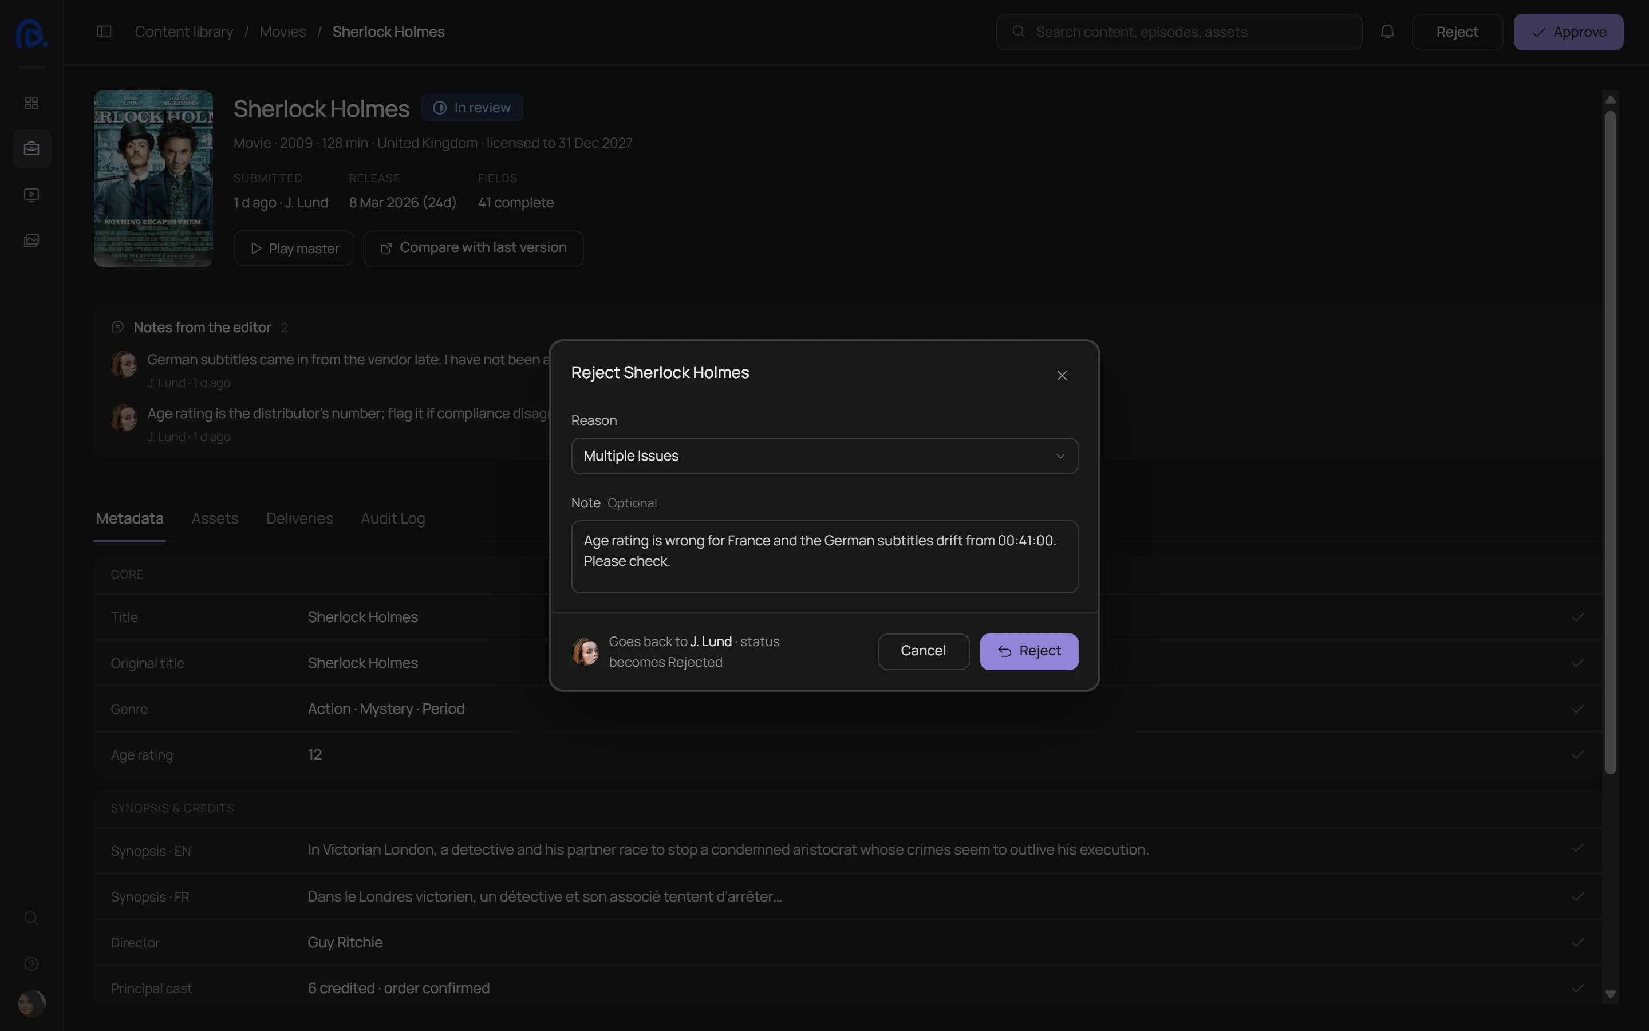The width and height of the screenshot is (1649, 1031).
Task: Click the J. Lund avatar in dialog footer
Action: click(x=585, y=652)
